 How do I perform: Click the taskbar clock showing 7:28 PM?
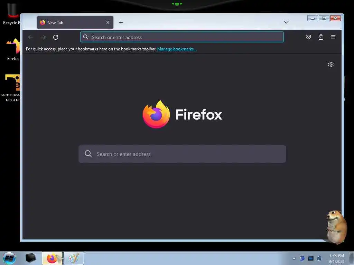[336, 258]
